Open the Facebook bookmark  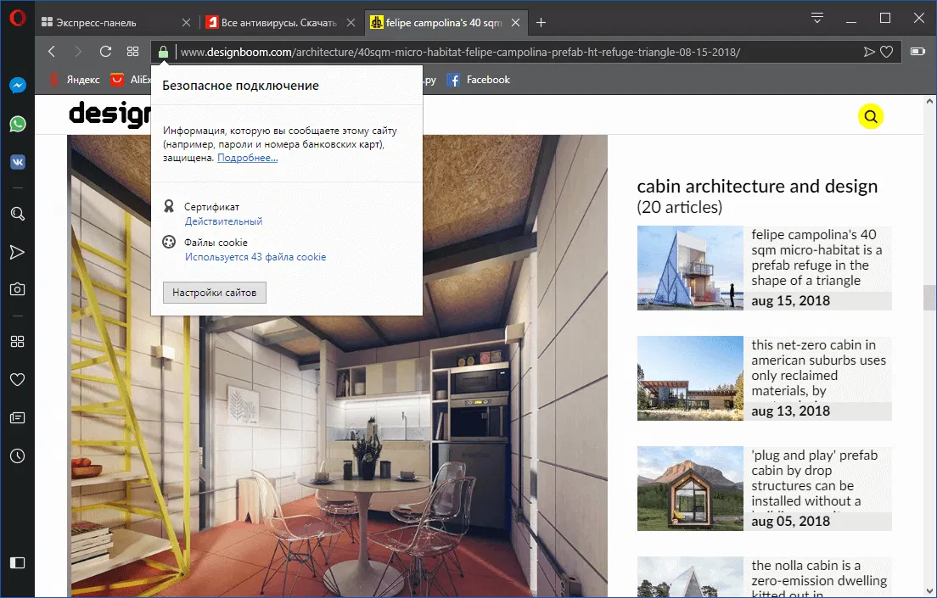[479, 80]
